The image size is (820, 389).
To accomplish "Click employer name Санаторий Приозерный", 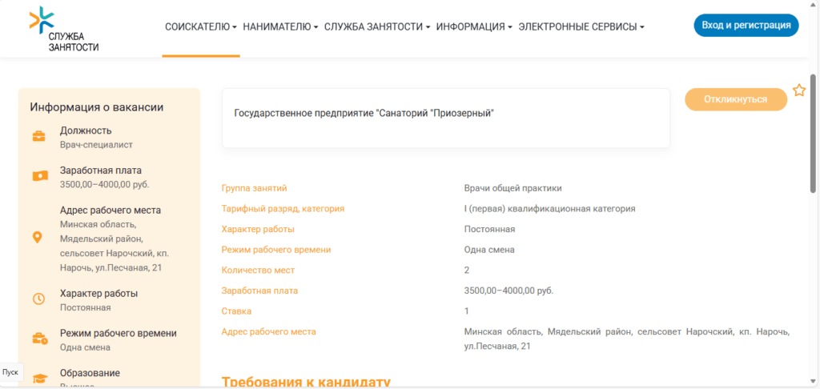I will point(364,114).
